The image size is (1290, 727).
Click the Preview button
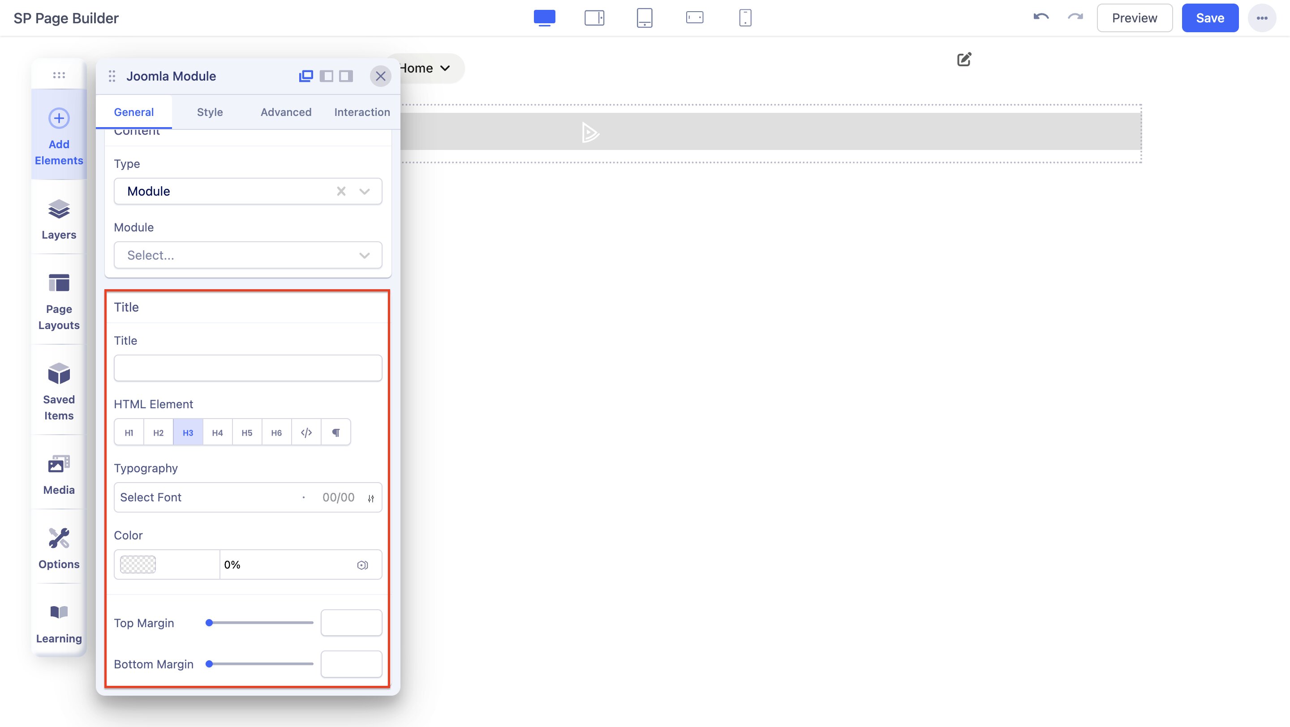click(x=1134, y=18)
